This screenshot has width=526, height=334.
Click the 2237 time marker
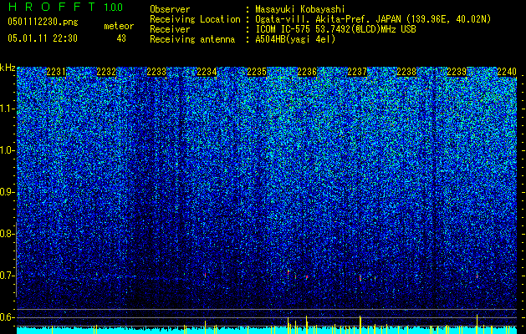(x=357, y=72)
